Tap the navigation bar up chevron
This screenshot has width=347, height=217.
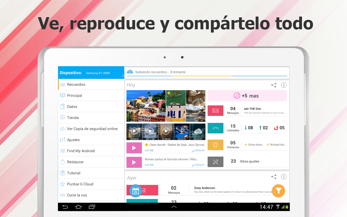tap(174, 207)
